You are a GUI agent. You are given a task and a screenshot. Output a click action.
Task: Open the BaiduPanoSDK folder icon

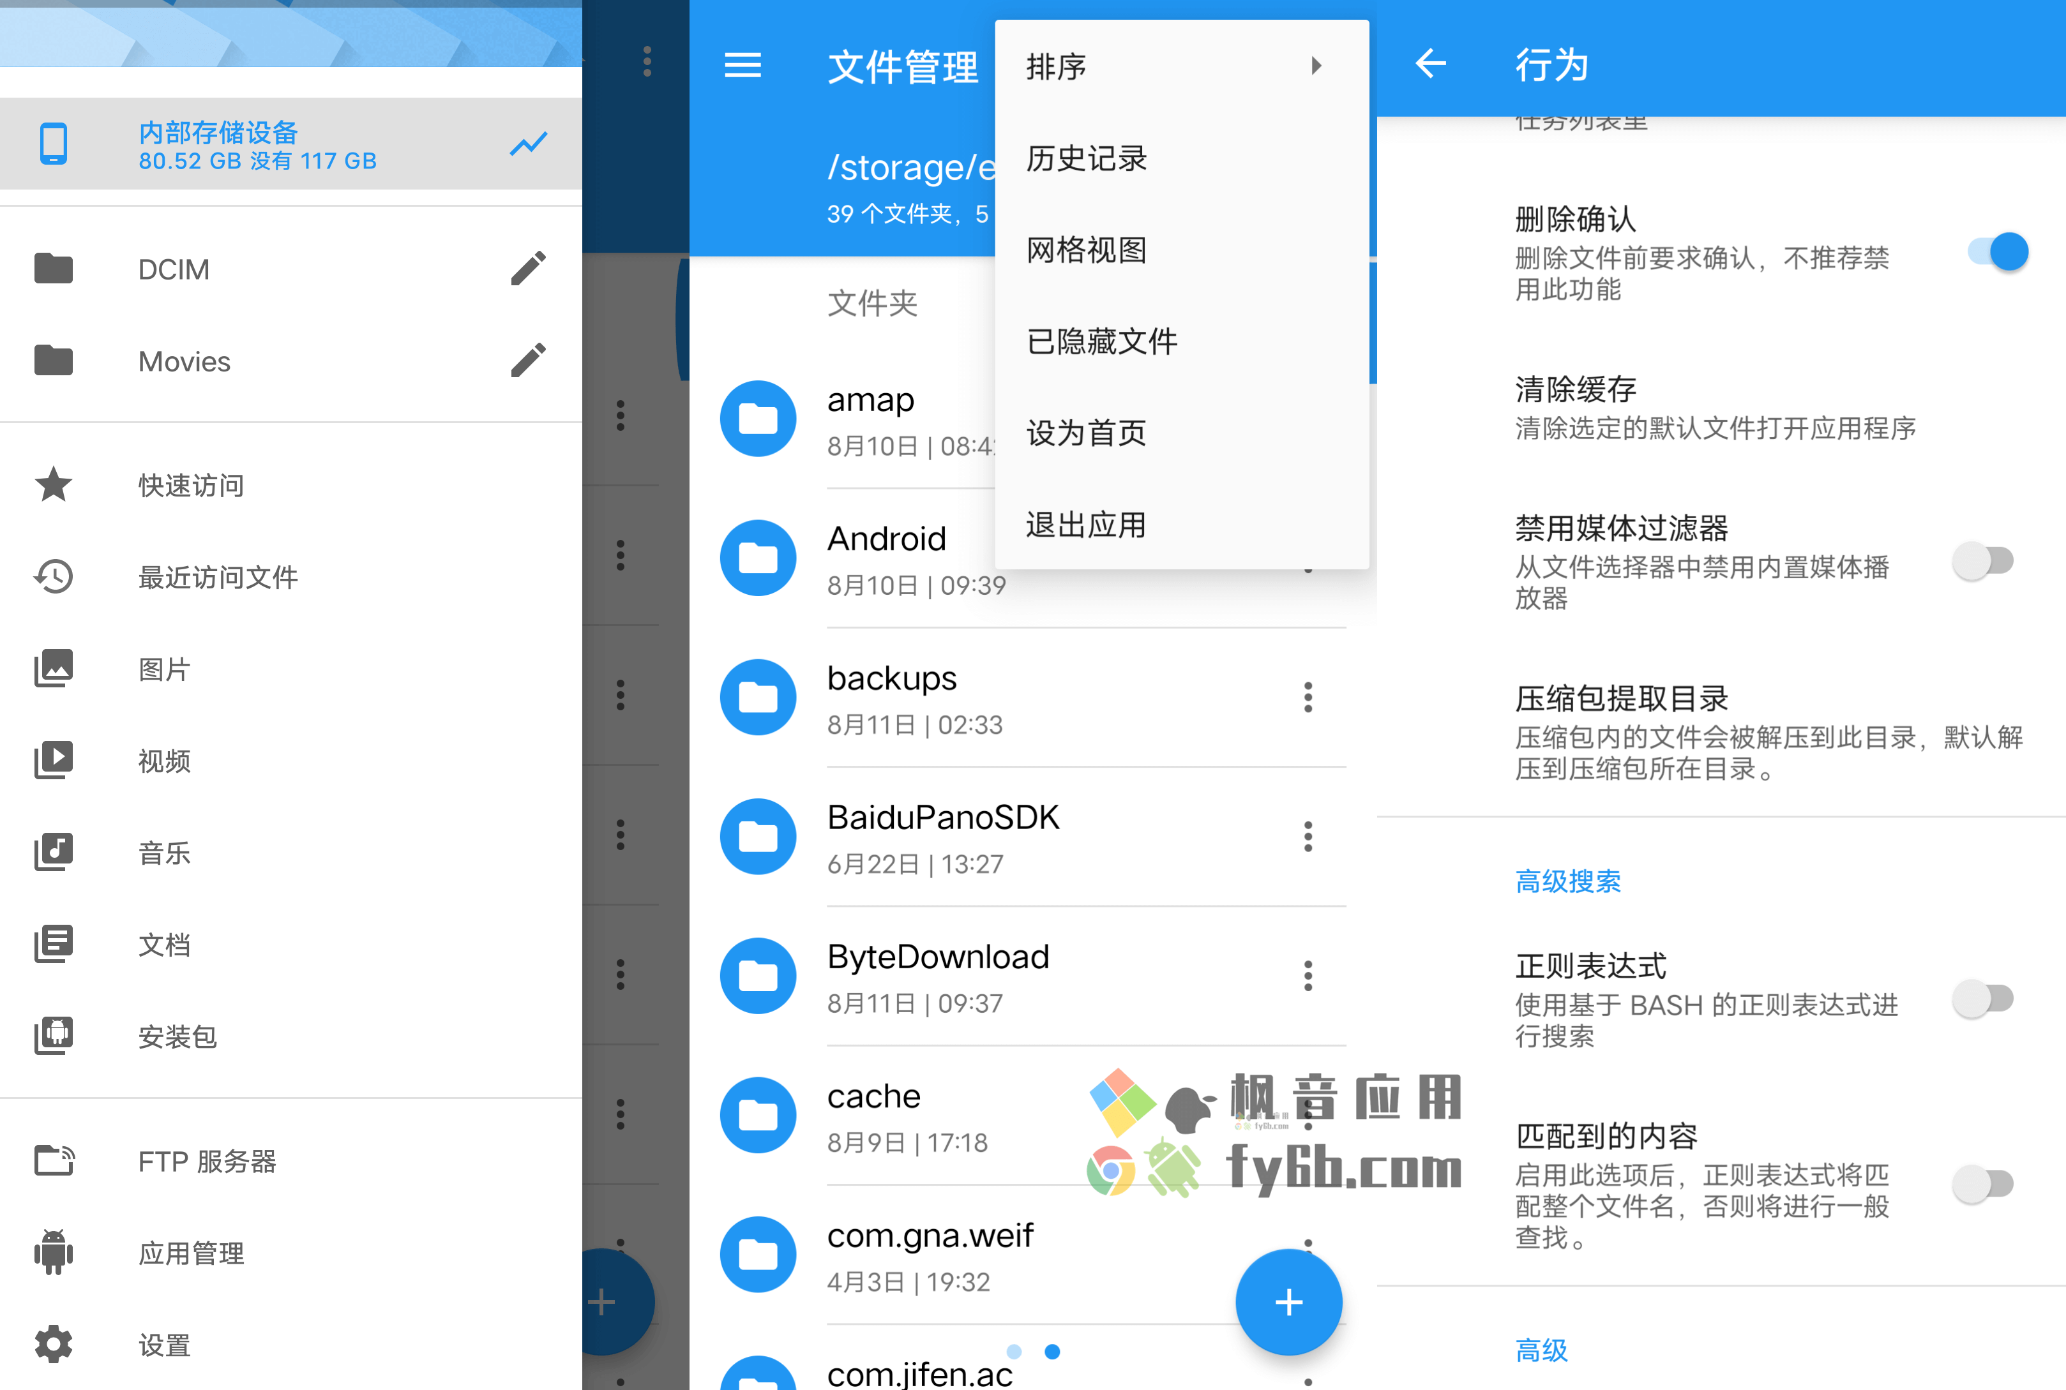coord(758,836)
